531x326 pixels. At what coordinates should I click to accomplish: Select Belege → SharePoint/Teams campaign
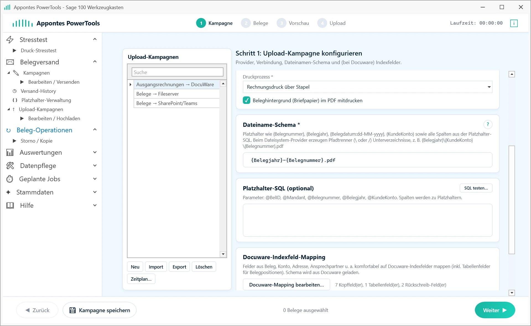click(176, 103)
